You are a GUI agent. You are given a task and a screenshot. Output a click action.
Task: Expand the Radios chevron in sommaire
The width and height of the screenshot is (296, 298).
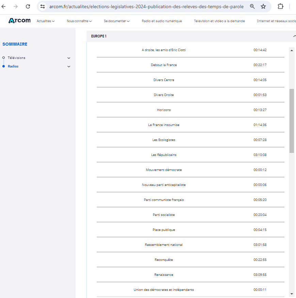[x=69, y=66]
